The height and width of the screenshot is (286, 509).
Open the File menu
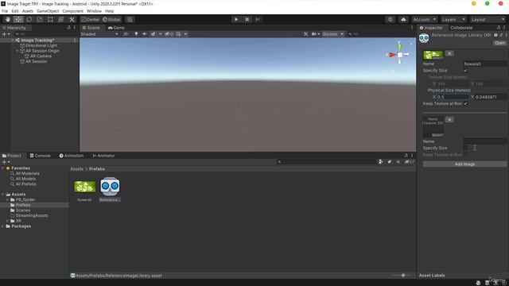pyautogui.click(x=5, y=11)
